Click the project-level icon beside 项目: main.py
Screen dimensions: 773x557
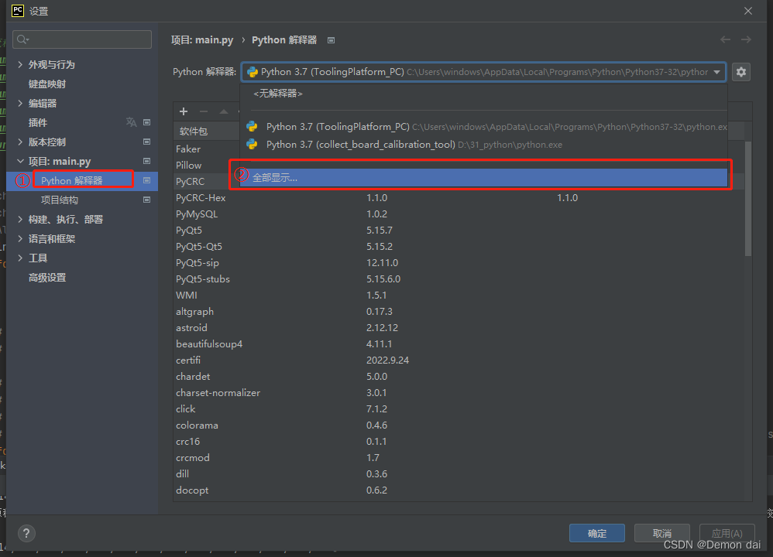click(x=147, y=161)
